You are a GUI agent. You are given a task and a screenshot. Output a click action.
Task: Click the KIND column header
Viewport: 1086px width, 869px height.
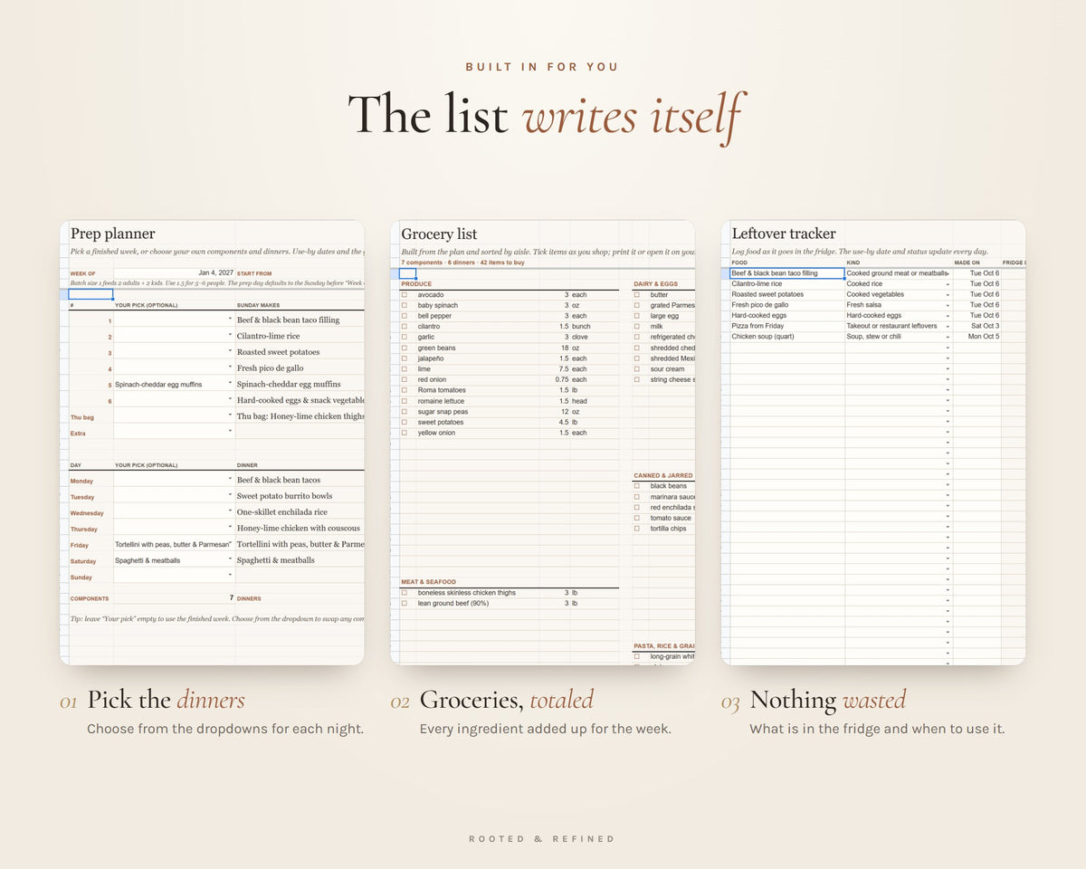click(853, 263)
